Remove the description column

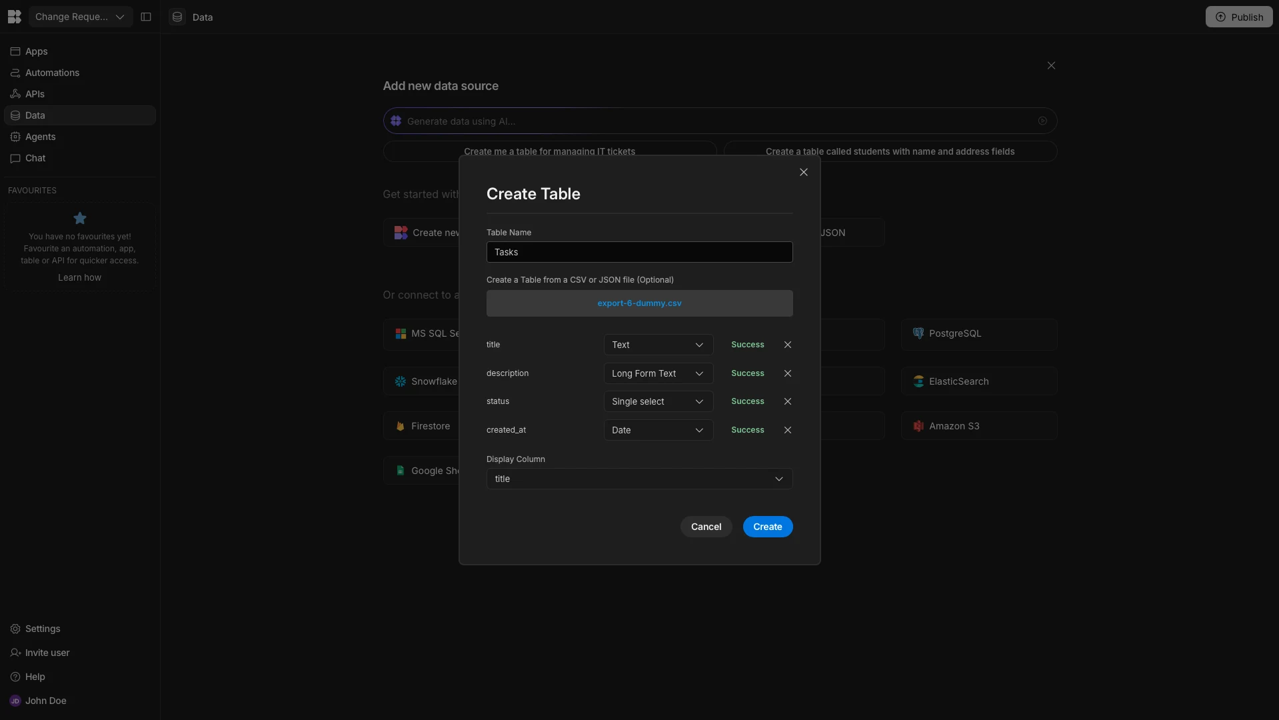pos(788,373)
